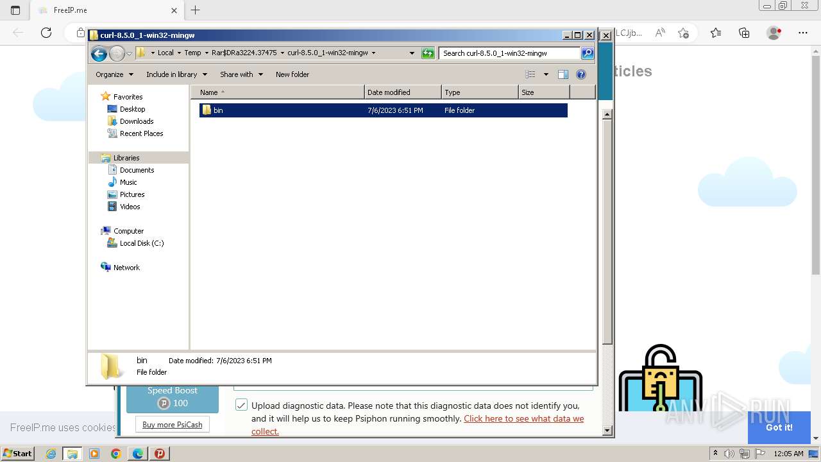
Task: Launch Internet Explorer from taskbar
Action: (x=51, y=454)
